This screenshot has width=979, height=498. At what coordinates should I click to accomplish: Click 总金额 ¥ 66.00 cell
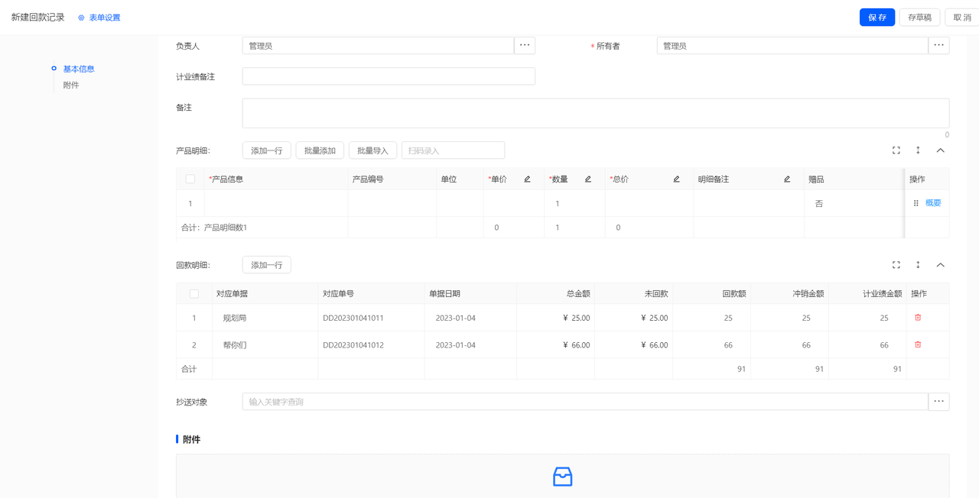click(555, 345)
